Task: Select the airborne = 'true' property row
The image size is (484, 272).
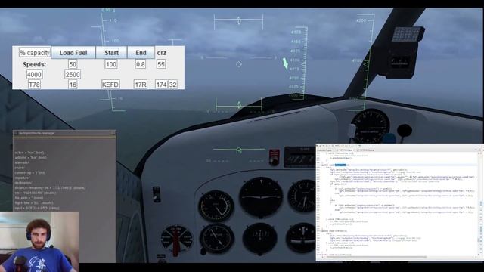Action: (x=30, y=157)
